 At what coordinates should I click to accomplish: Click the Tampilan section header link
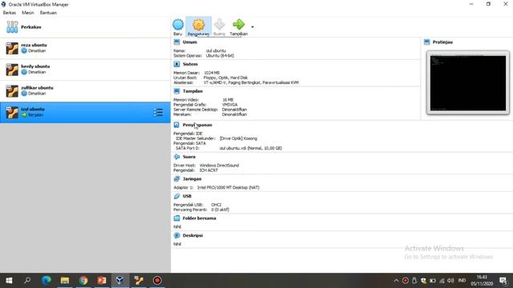[x=192, y=91]
